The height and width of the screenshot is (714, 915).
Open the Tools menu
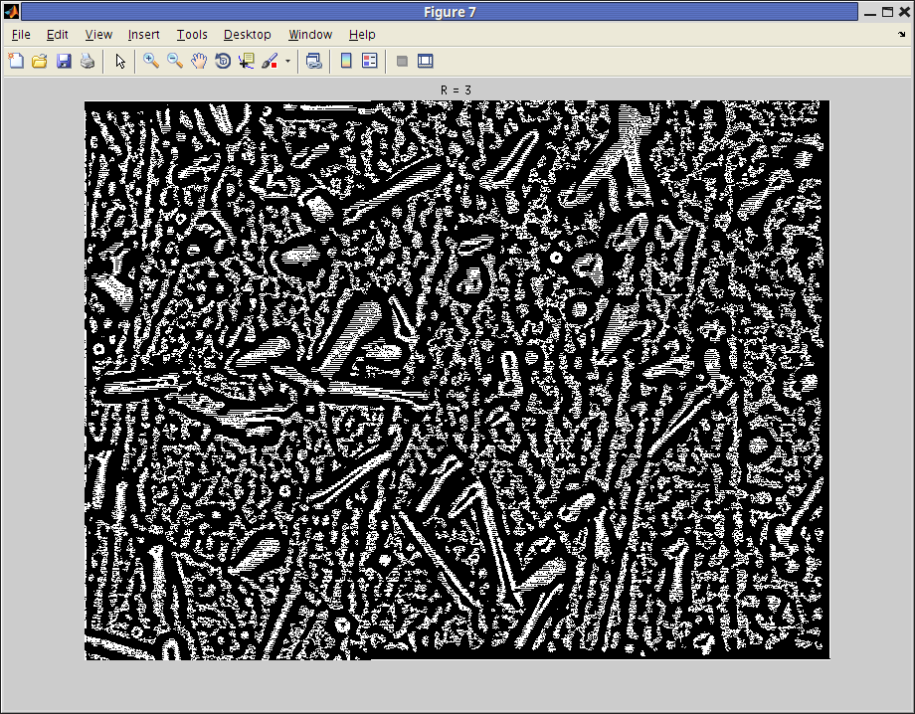[x=192, y=35]
